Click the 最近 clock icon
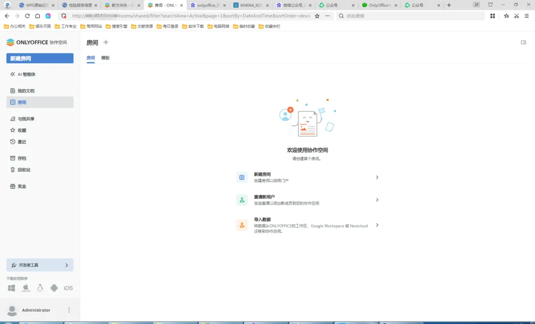Viewport: 535px width, 324px height. coord(12,142)
